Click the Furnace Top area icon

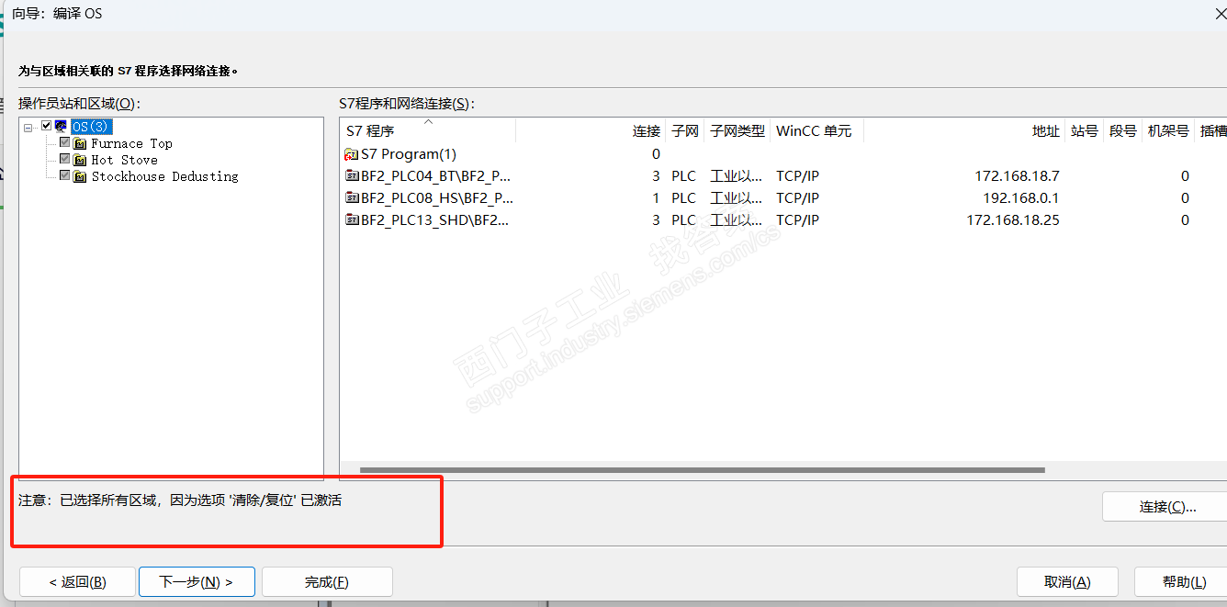coord(80,143)
